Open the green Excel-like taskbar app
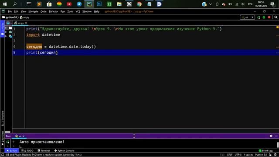 coord(109,4)
